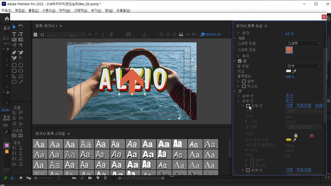
Task: Open the 칠 유형 단색 dropdown
Action: click(304, 66)
